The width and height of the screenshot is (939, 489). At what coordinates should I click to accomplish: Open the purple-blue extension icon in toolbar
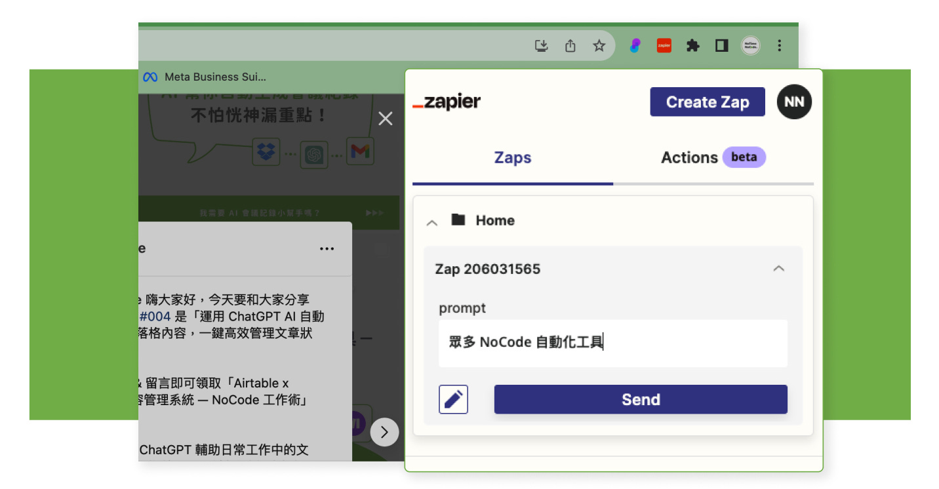[x=635, y=45]
